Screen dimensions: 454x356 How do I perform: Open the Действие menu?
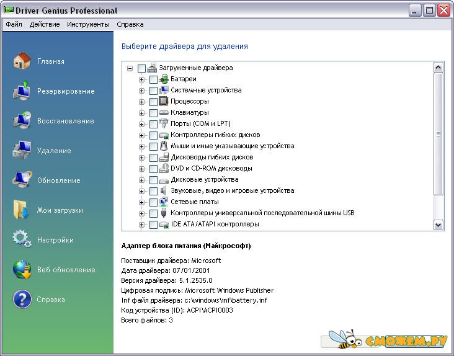click(45, 24)
